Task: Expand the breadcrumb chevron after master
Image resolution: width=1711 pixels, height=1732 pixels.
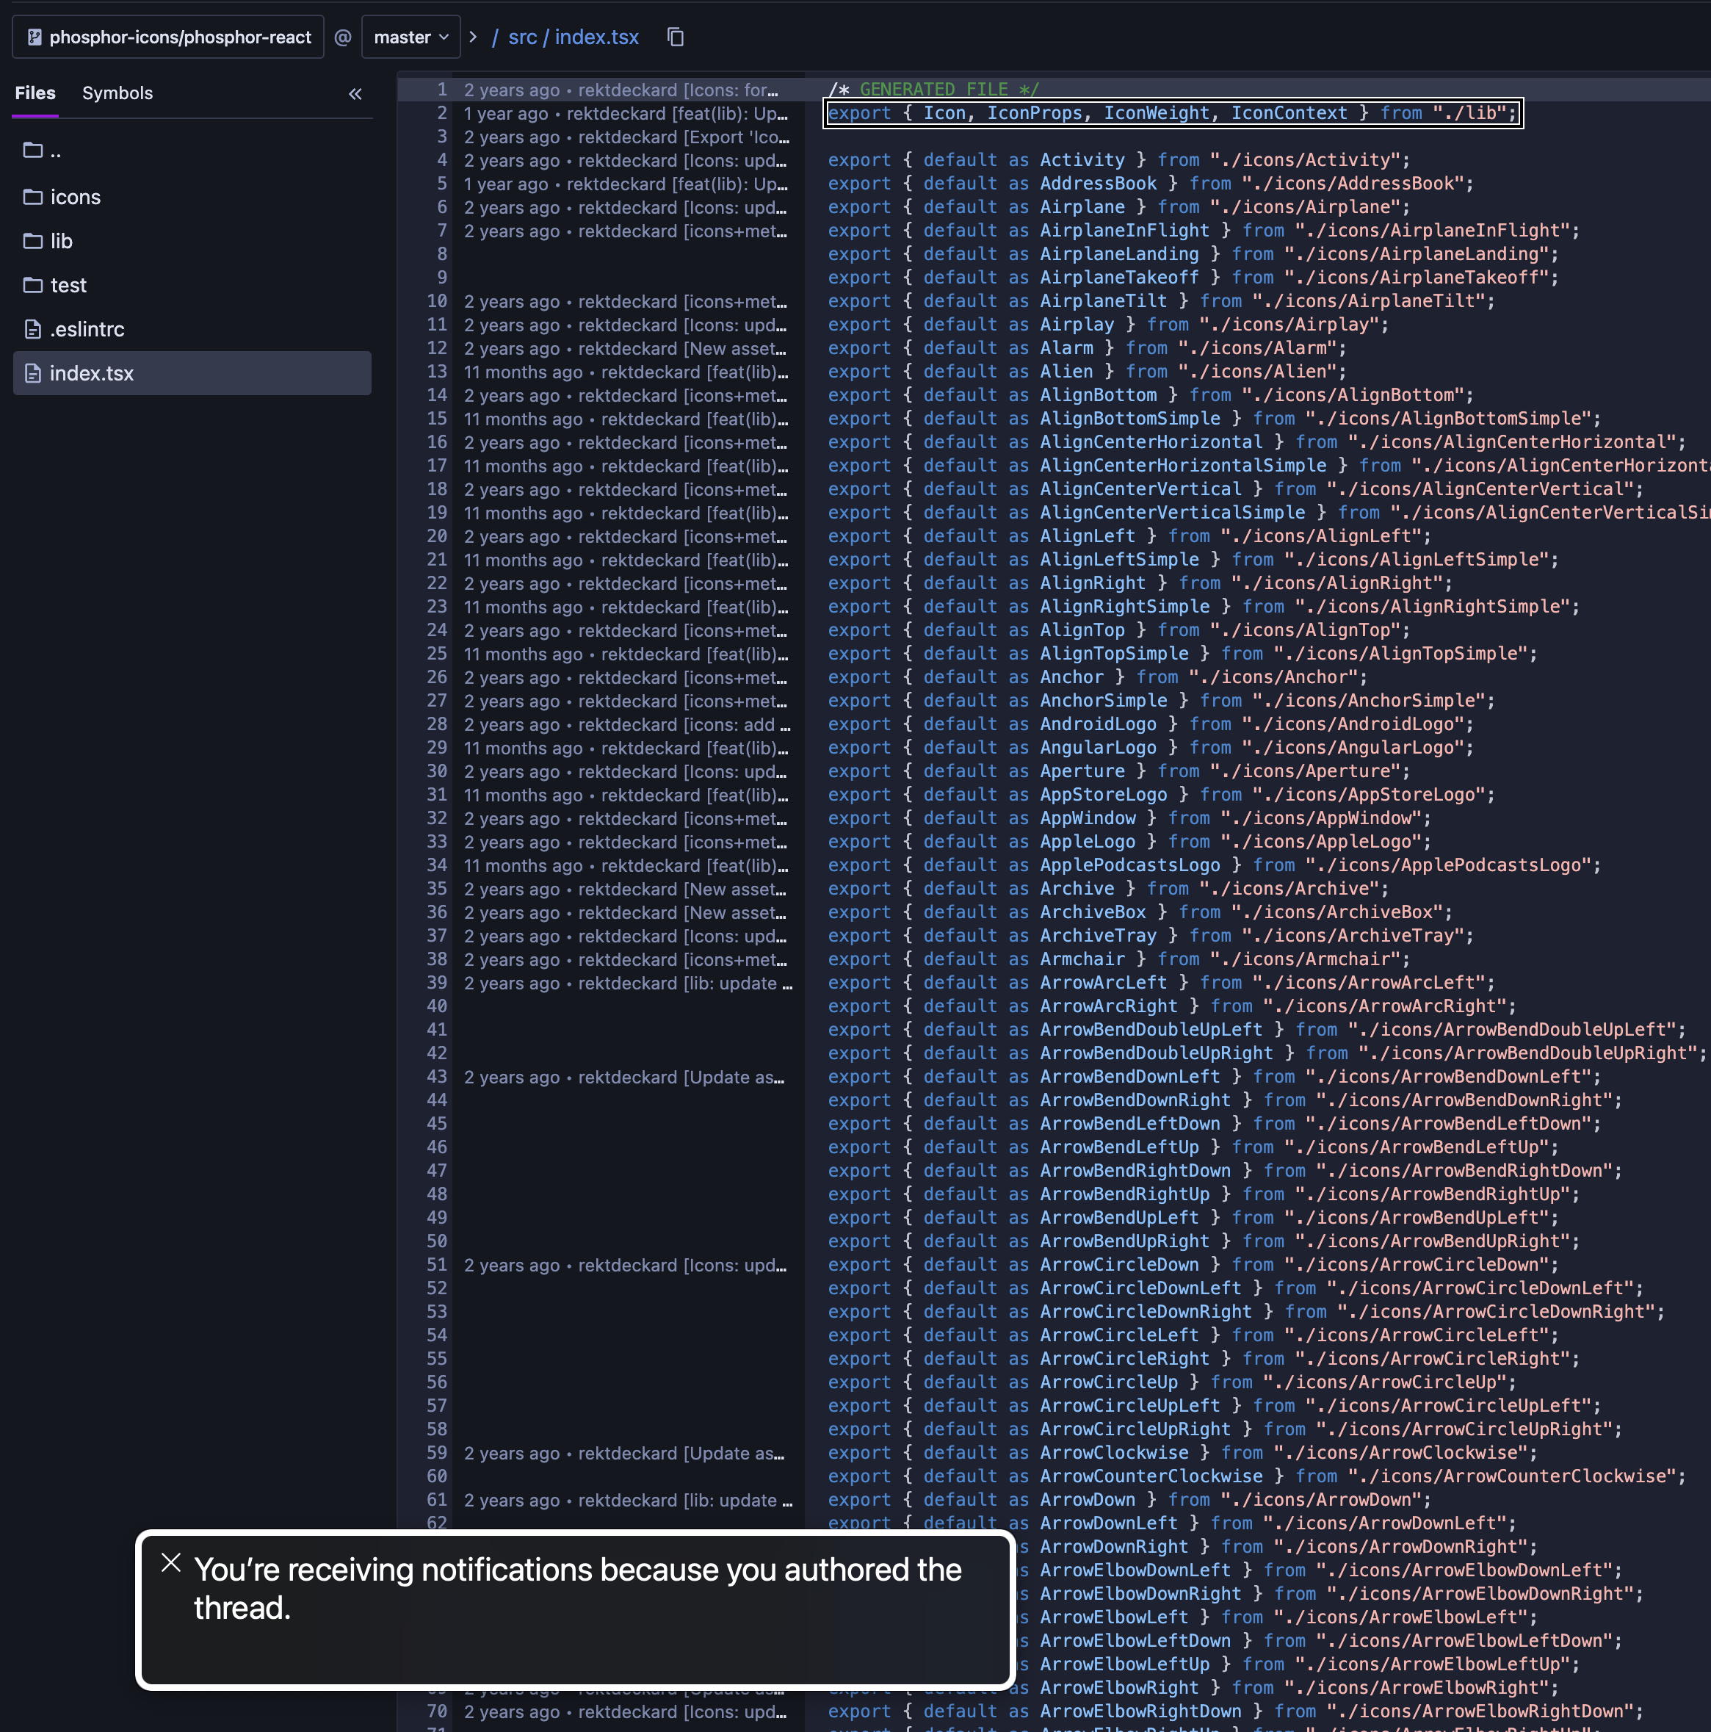Action: click(x=472, y=37)
